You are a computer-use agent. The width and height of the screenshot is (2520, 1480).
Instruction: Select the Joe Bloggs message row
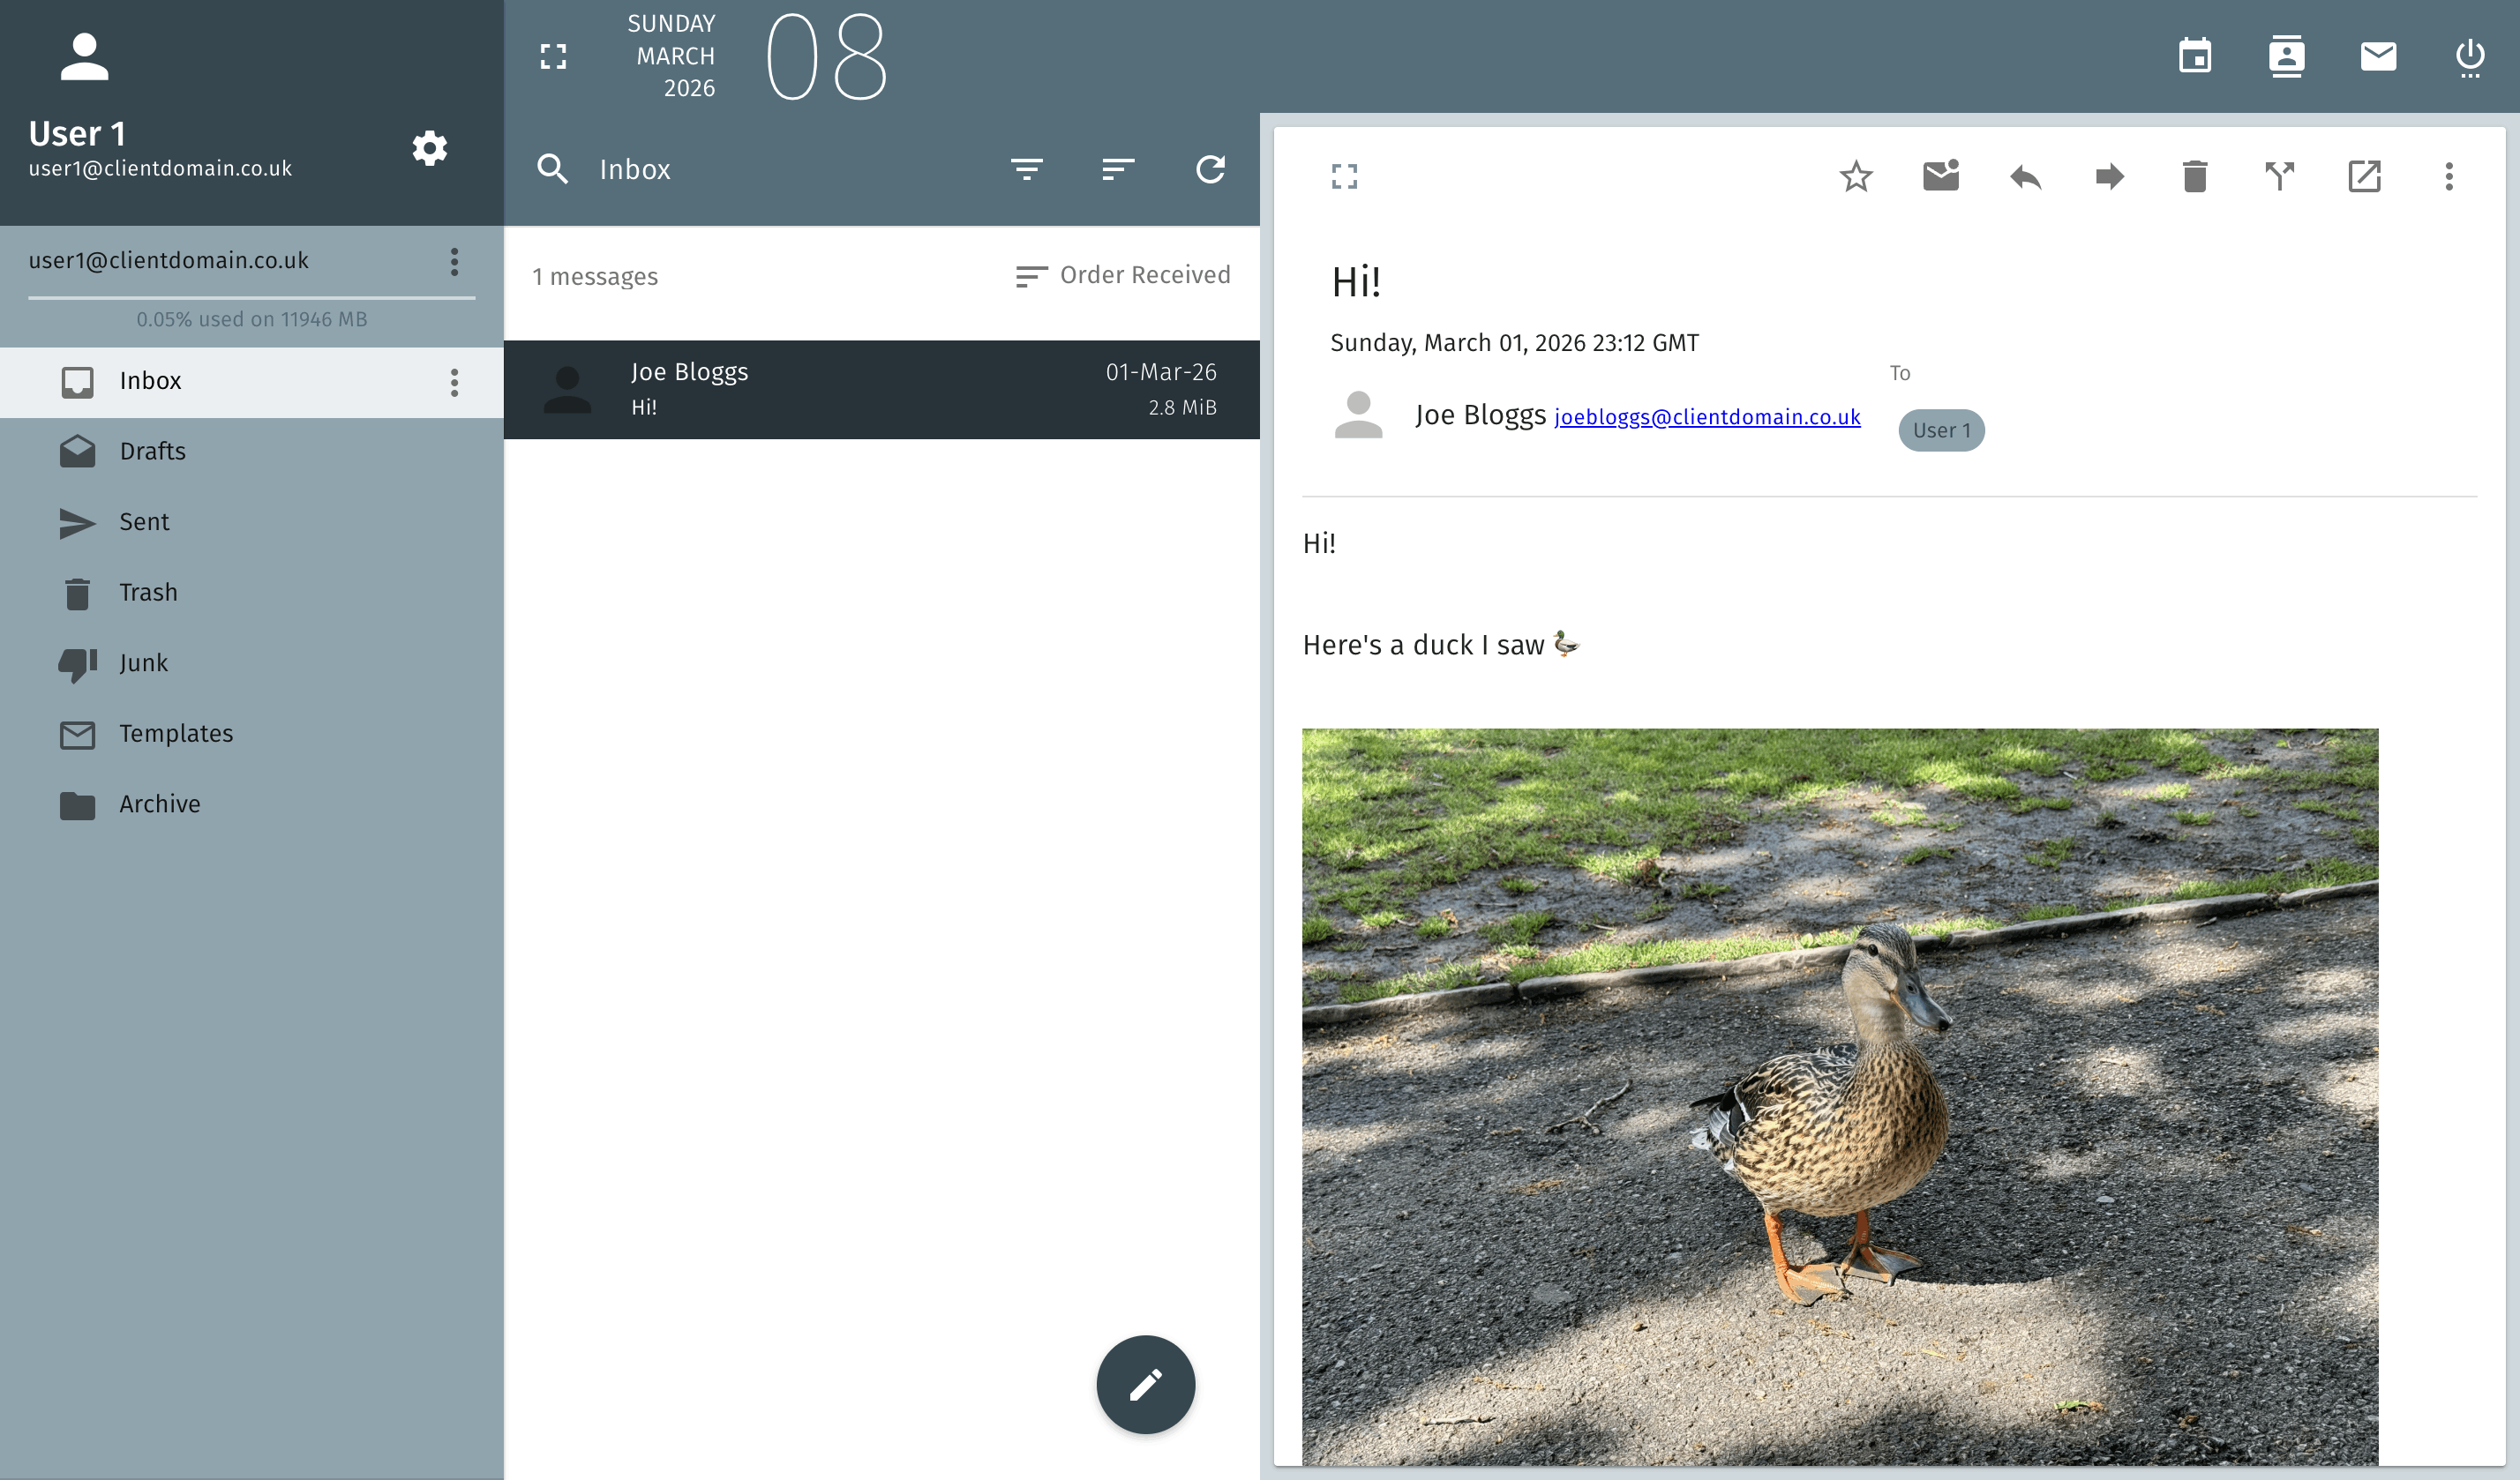881,390
